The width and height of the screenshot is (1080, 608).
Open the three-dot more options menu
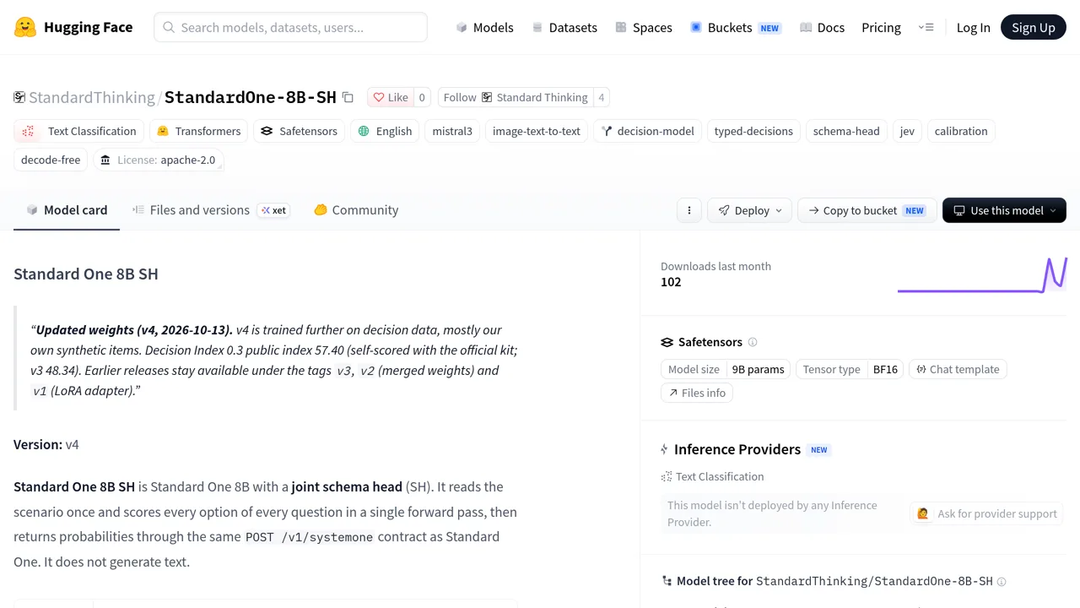pyautogui.click(x=689, y=210)
